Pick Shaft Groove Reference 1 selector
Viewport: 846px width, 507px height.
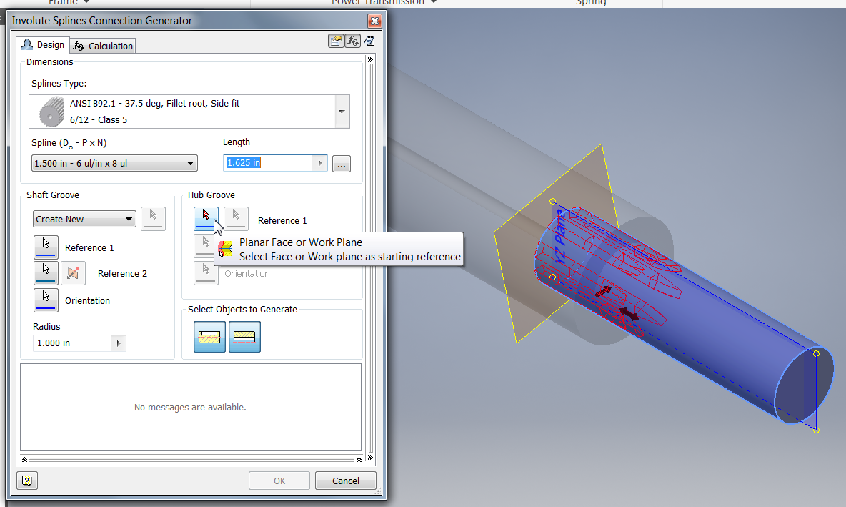[x=46, y=247]
